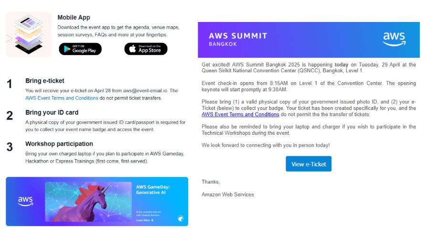Click the View e-Ticket button
The width and height of the screenshot is (425, 228).
point(308,164)
